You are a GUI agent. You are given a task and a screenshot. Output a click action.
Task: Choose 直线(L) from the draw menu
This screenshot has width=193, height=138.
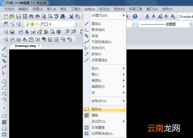click(x=105, y=24)
